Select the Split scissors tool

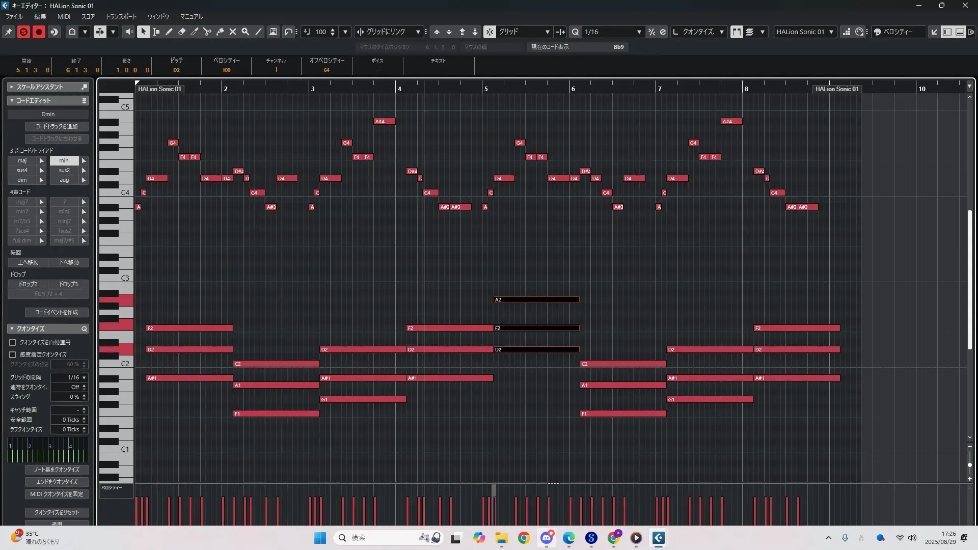click(x=207, y=32)
